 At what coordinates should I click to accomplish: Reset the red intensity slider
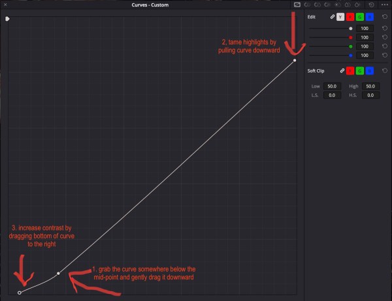(x=384, y=38)
